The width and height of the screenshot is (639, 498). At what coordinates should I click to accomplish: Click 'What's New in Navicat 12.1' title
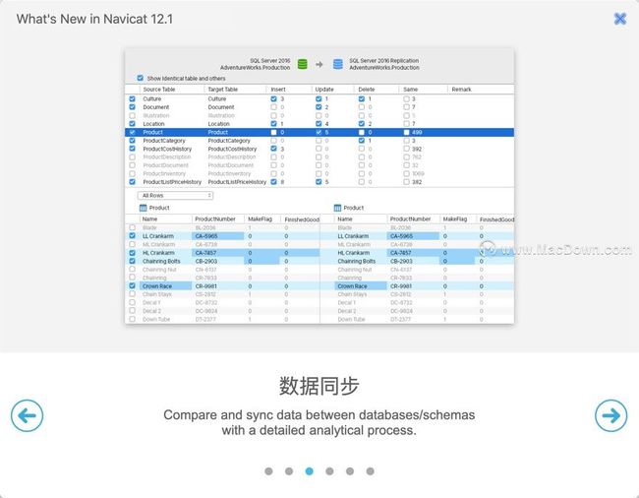pyautogui.click(x=94, y=19)
